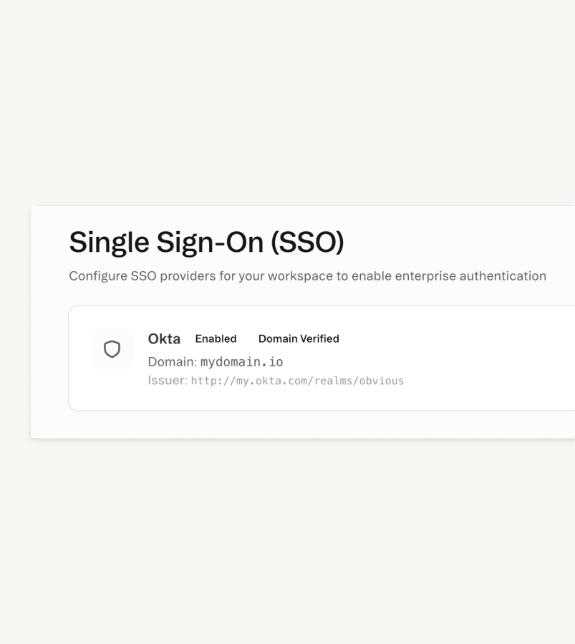Click the "(SSO)" text in the heading
575x644 pixels.
pyautogui.click(x=307, y=243)
